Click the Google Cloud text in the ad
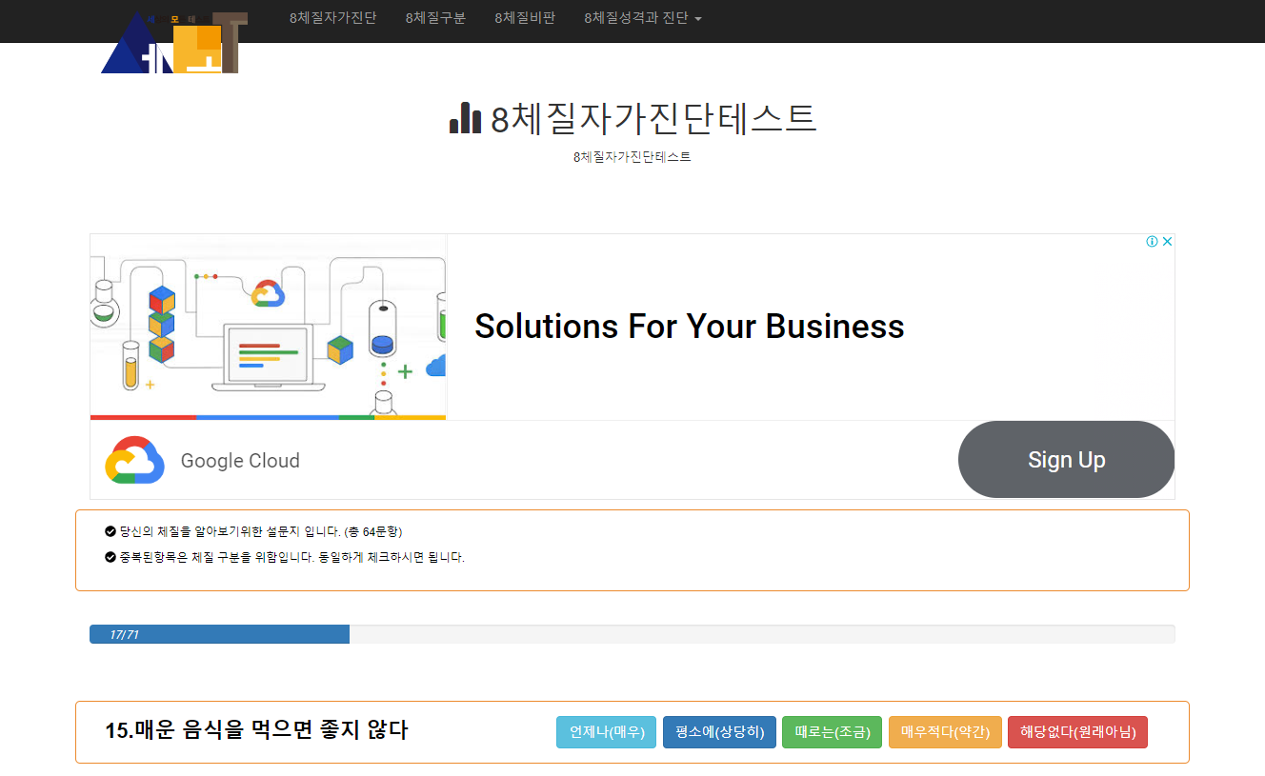The height and width of the screenshot is (776, 1265). pos(240,461)
